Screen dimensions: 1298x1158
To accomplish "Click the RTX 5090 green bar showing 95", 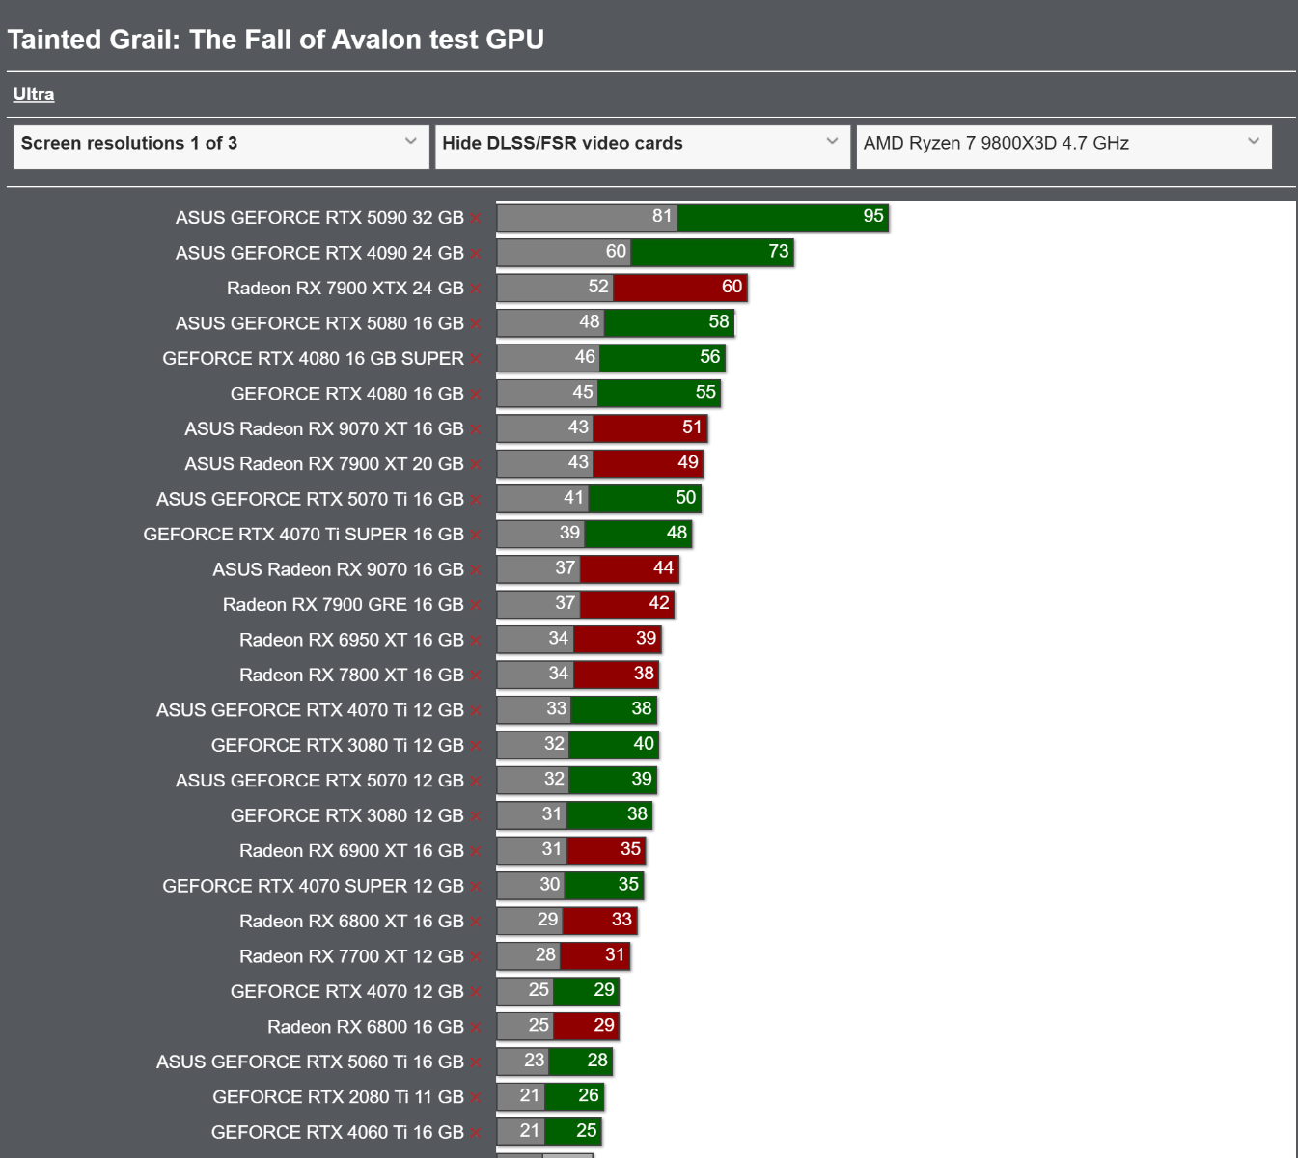I will [x=783, y=217].
